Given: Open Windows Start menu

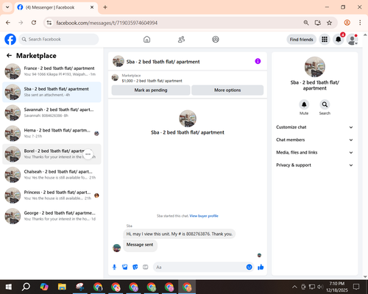Looking at the screenshot, I should [x=9, y=287].
